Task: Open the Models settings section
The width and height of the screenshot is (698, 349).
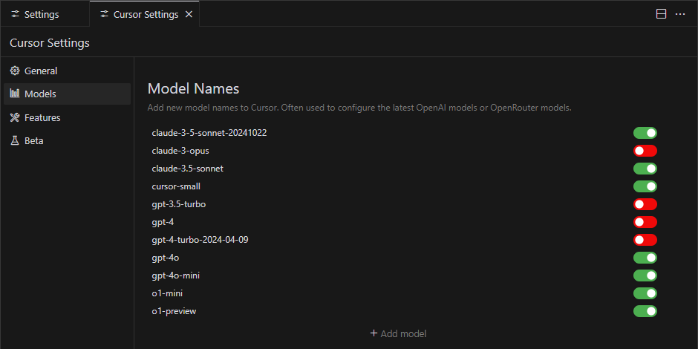Action: pyautogui.click(x=68, y=94)
